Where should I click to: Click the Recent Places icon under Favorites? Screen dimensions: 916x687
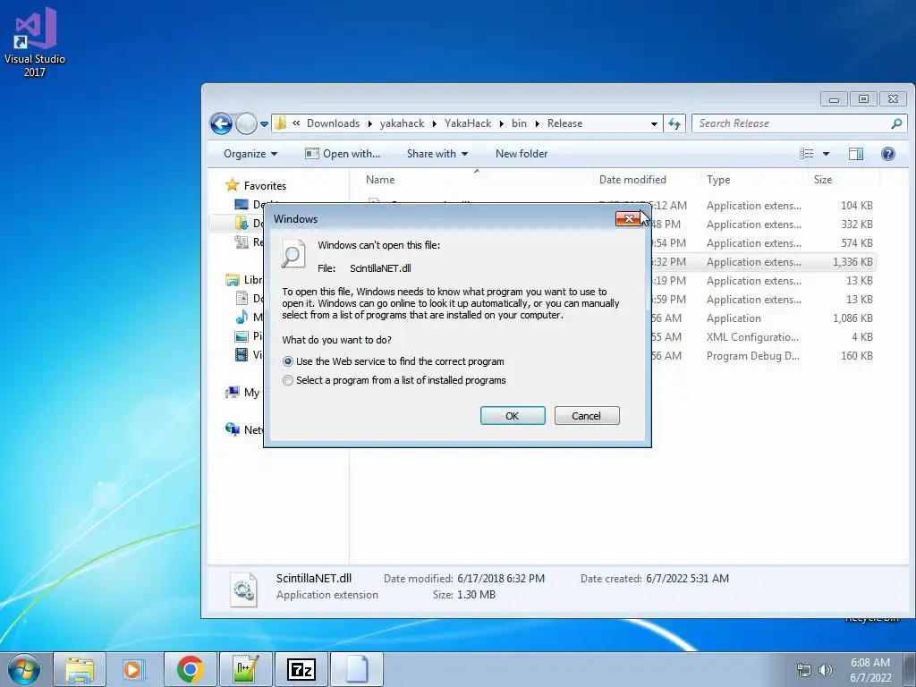242,242
